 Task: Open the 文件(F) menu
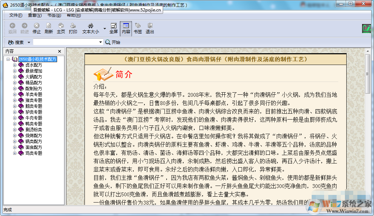[16, 15]
